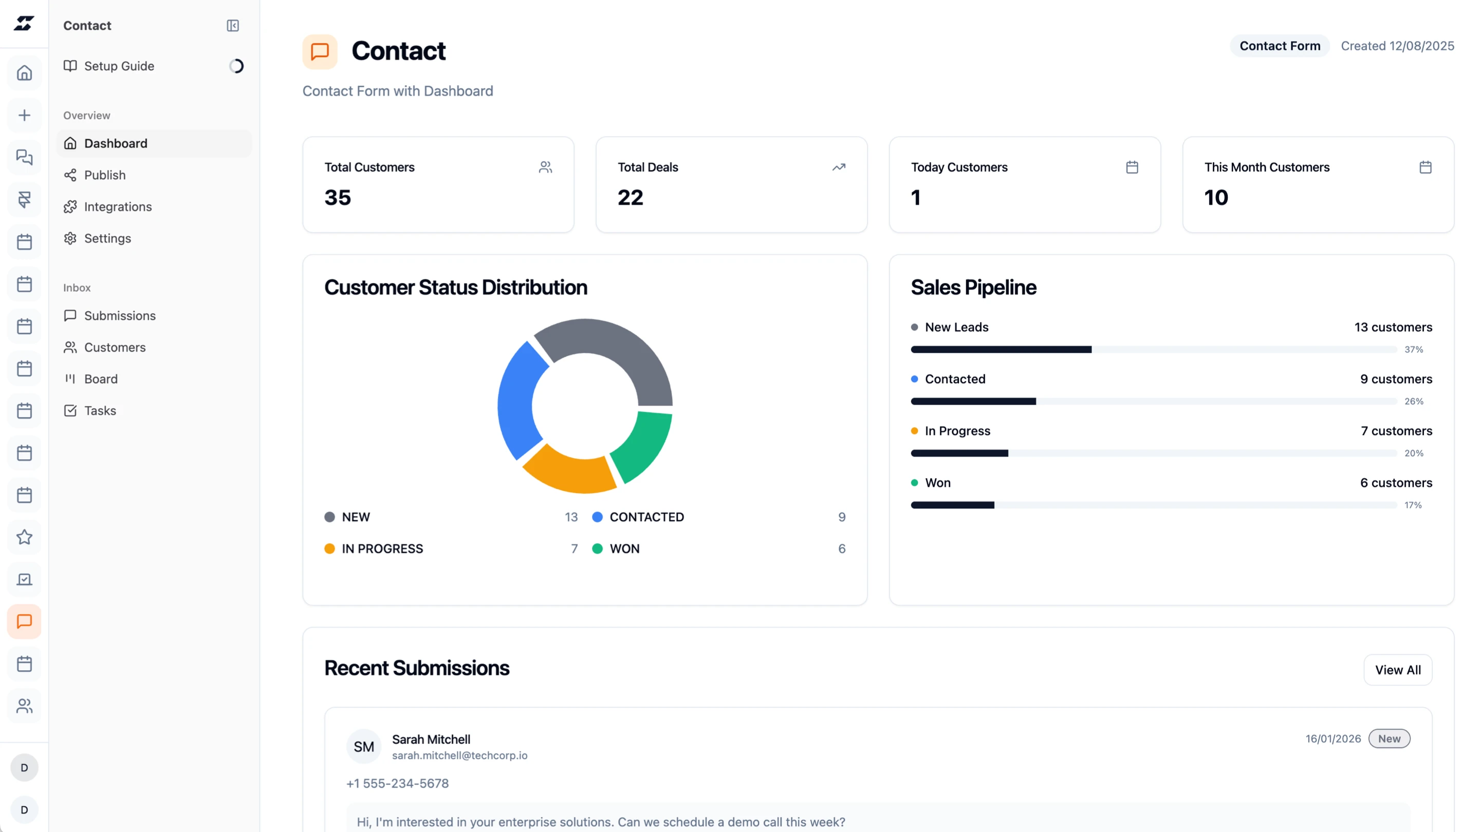Collapse the sidebar panel icon

[x=233, y=26]
